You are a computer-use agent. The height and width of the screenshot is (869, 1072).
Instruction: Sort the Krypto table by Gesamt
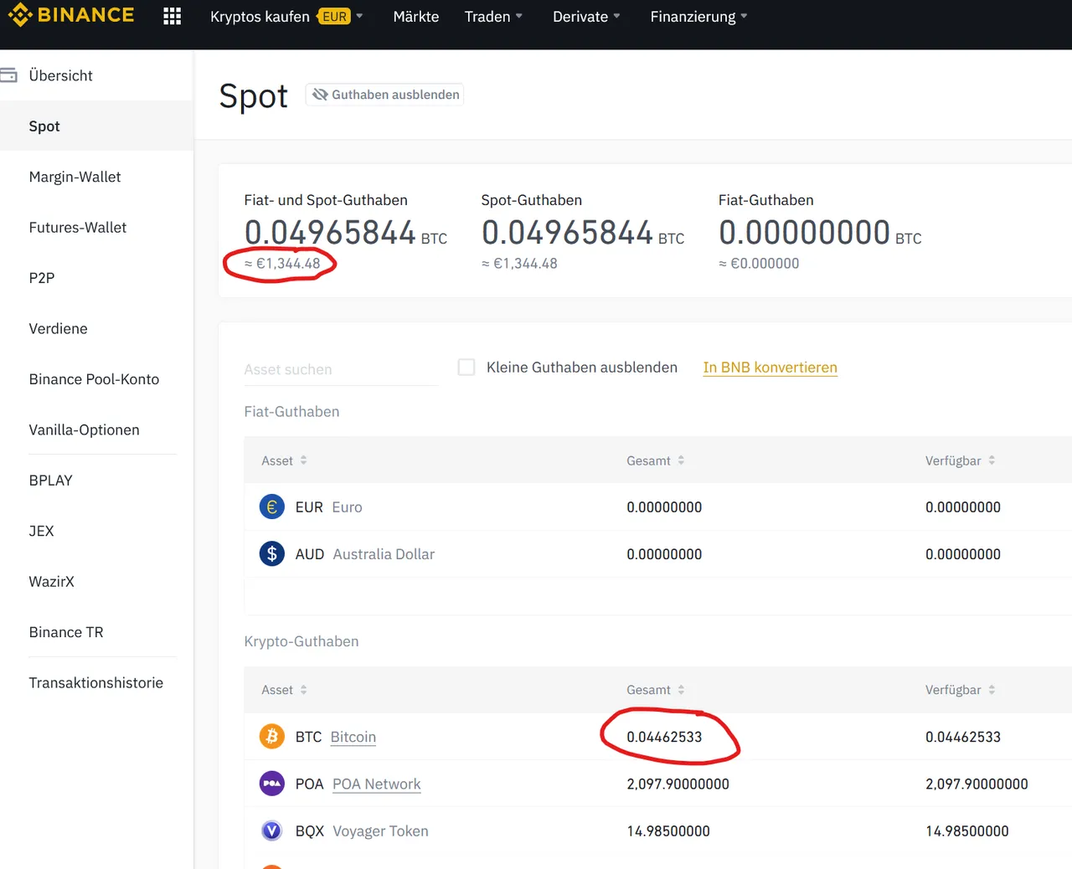click(656, 690)
